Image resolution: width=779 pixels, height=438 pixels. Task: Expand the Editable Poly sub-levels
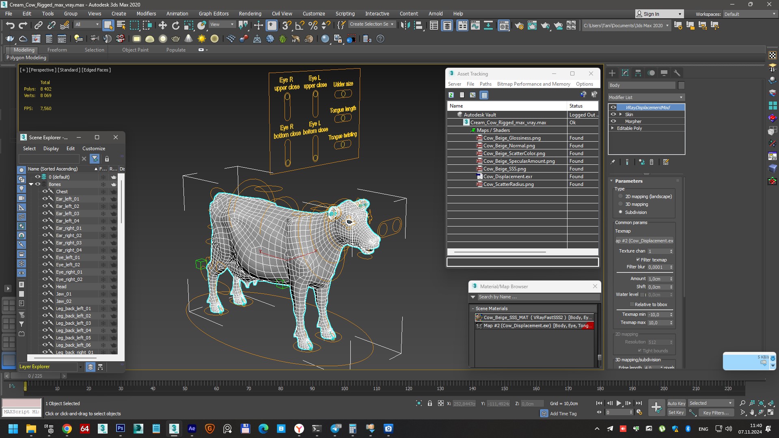tap(613, 128)
